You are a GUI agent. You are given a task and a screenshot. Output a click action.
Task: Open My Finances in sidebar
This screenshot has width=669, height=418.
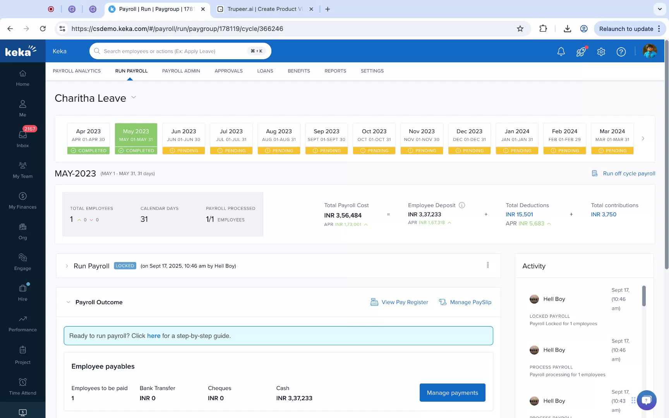coord(22,200)
